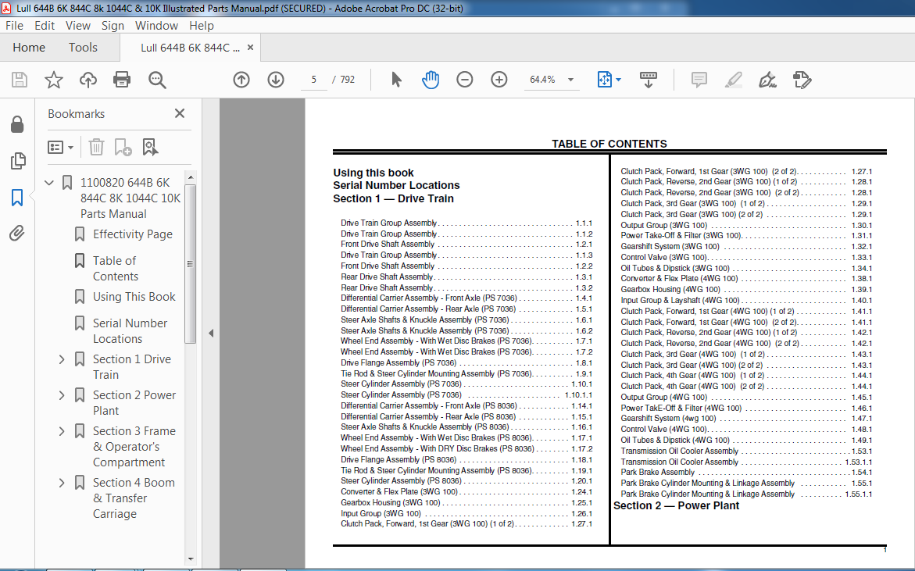Toggle the Bookmarks navigation panel icon
The height and width of the screenshot is (571, 915).
coord(17,197)
